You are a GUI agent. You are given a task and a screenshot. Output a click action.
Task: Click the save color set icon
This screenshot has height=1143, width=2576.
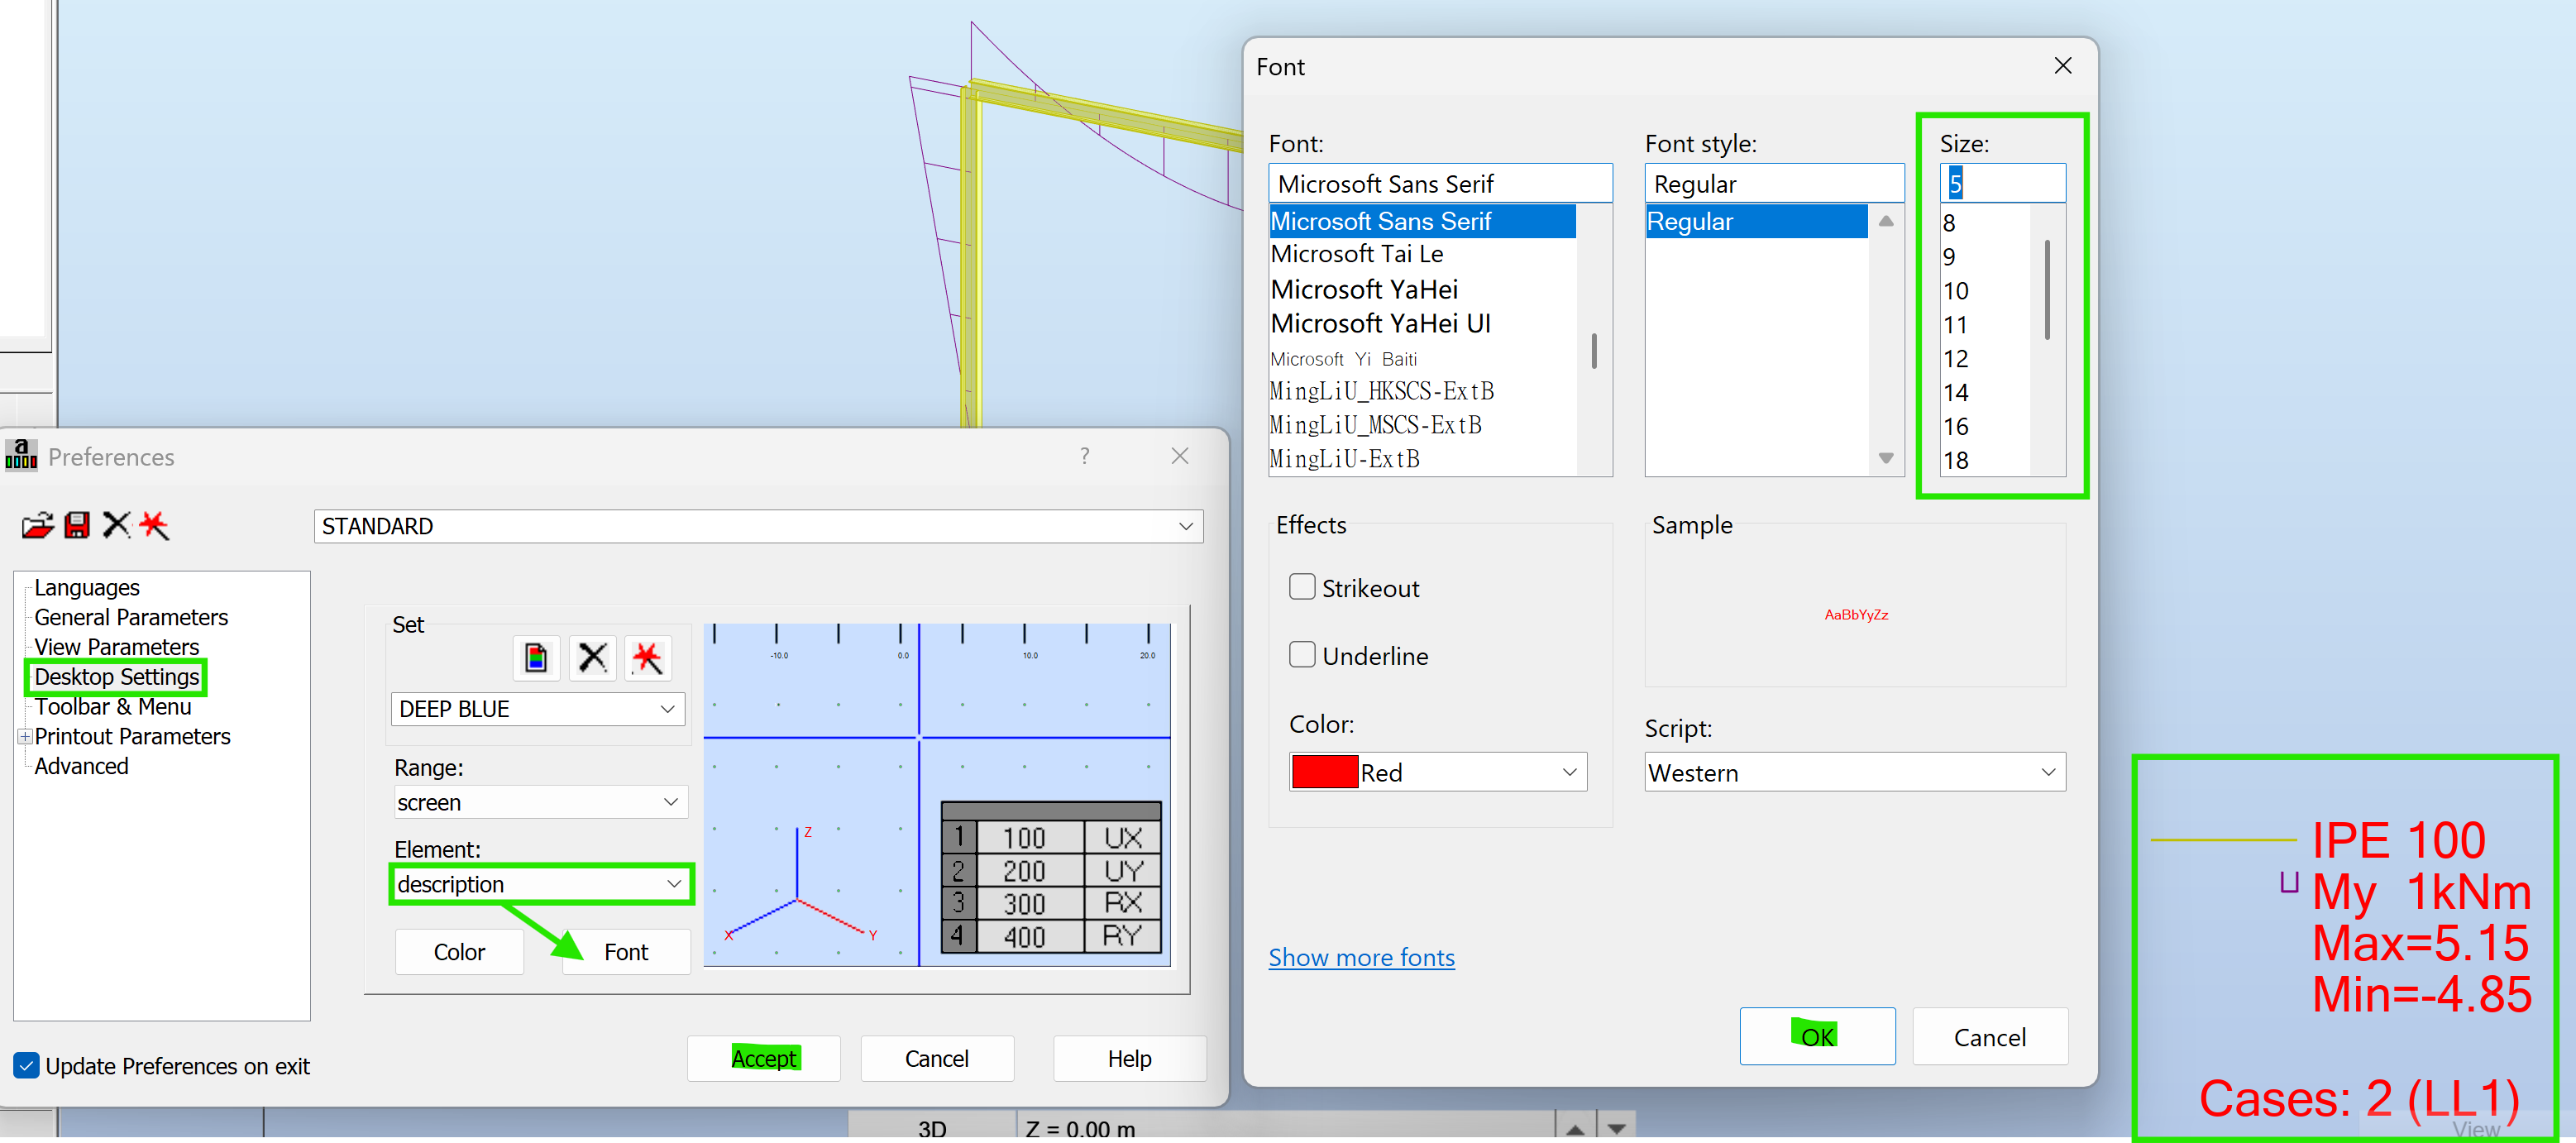pos(536,658)
